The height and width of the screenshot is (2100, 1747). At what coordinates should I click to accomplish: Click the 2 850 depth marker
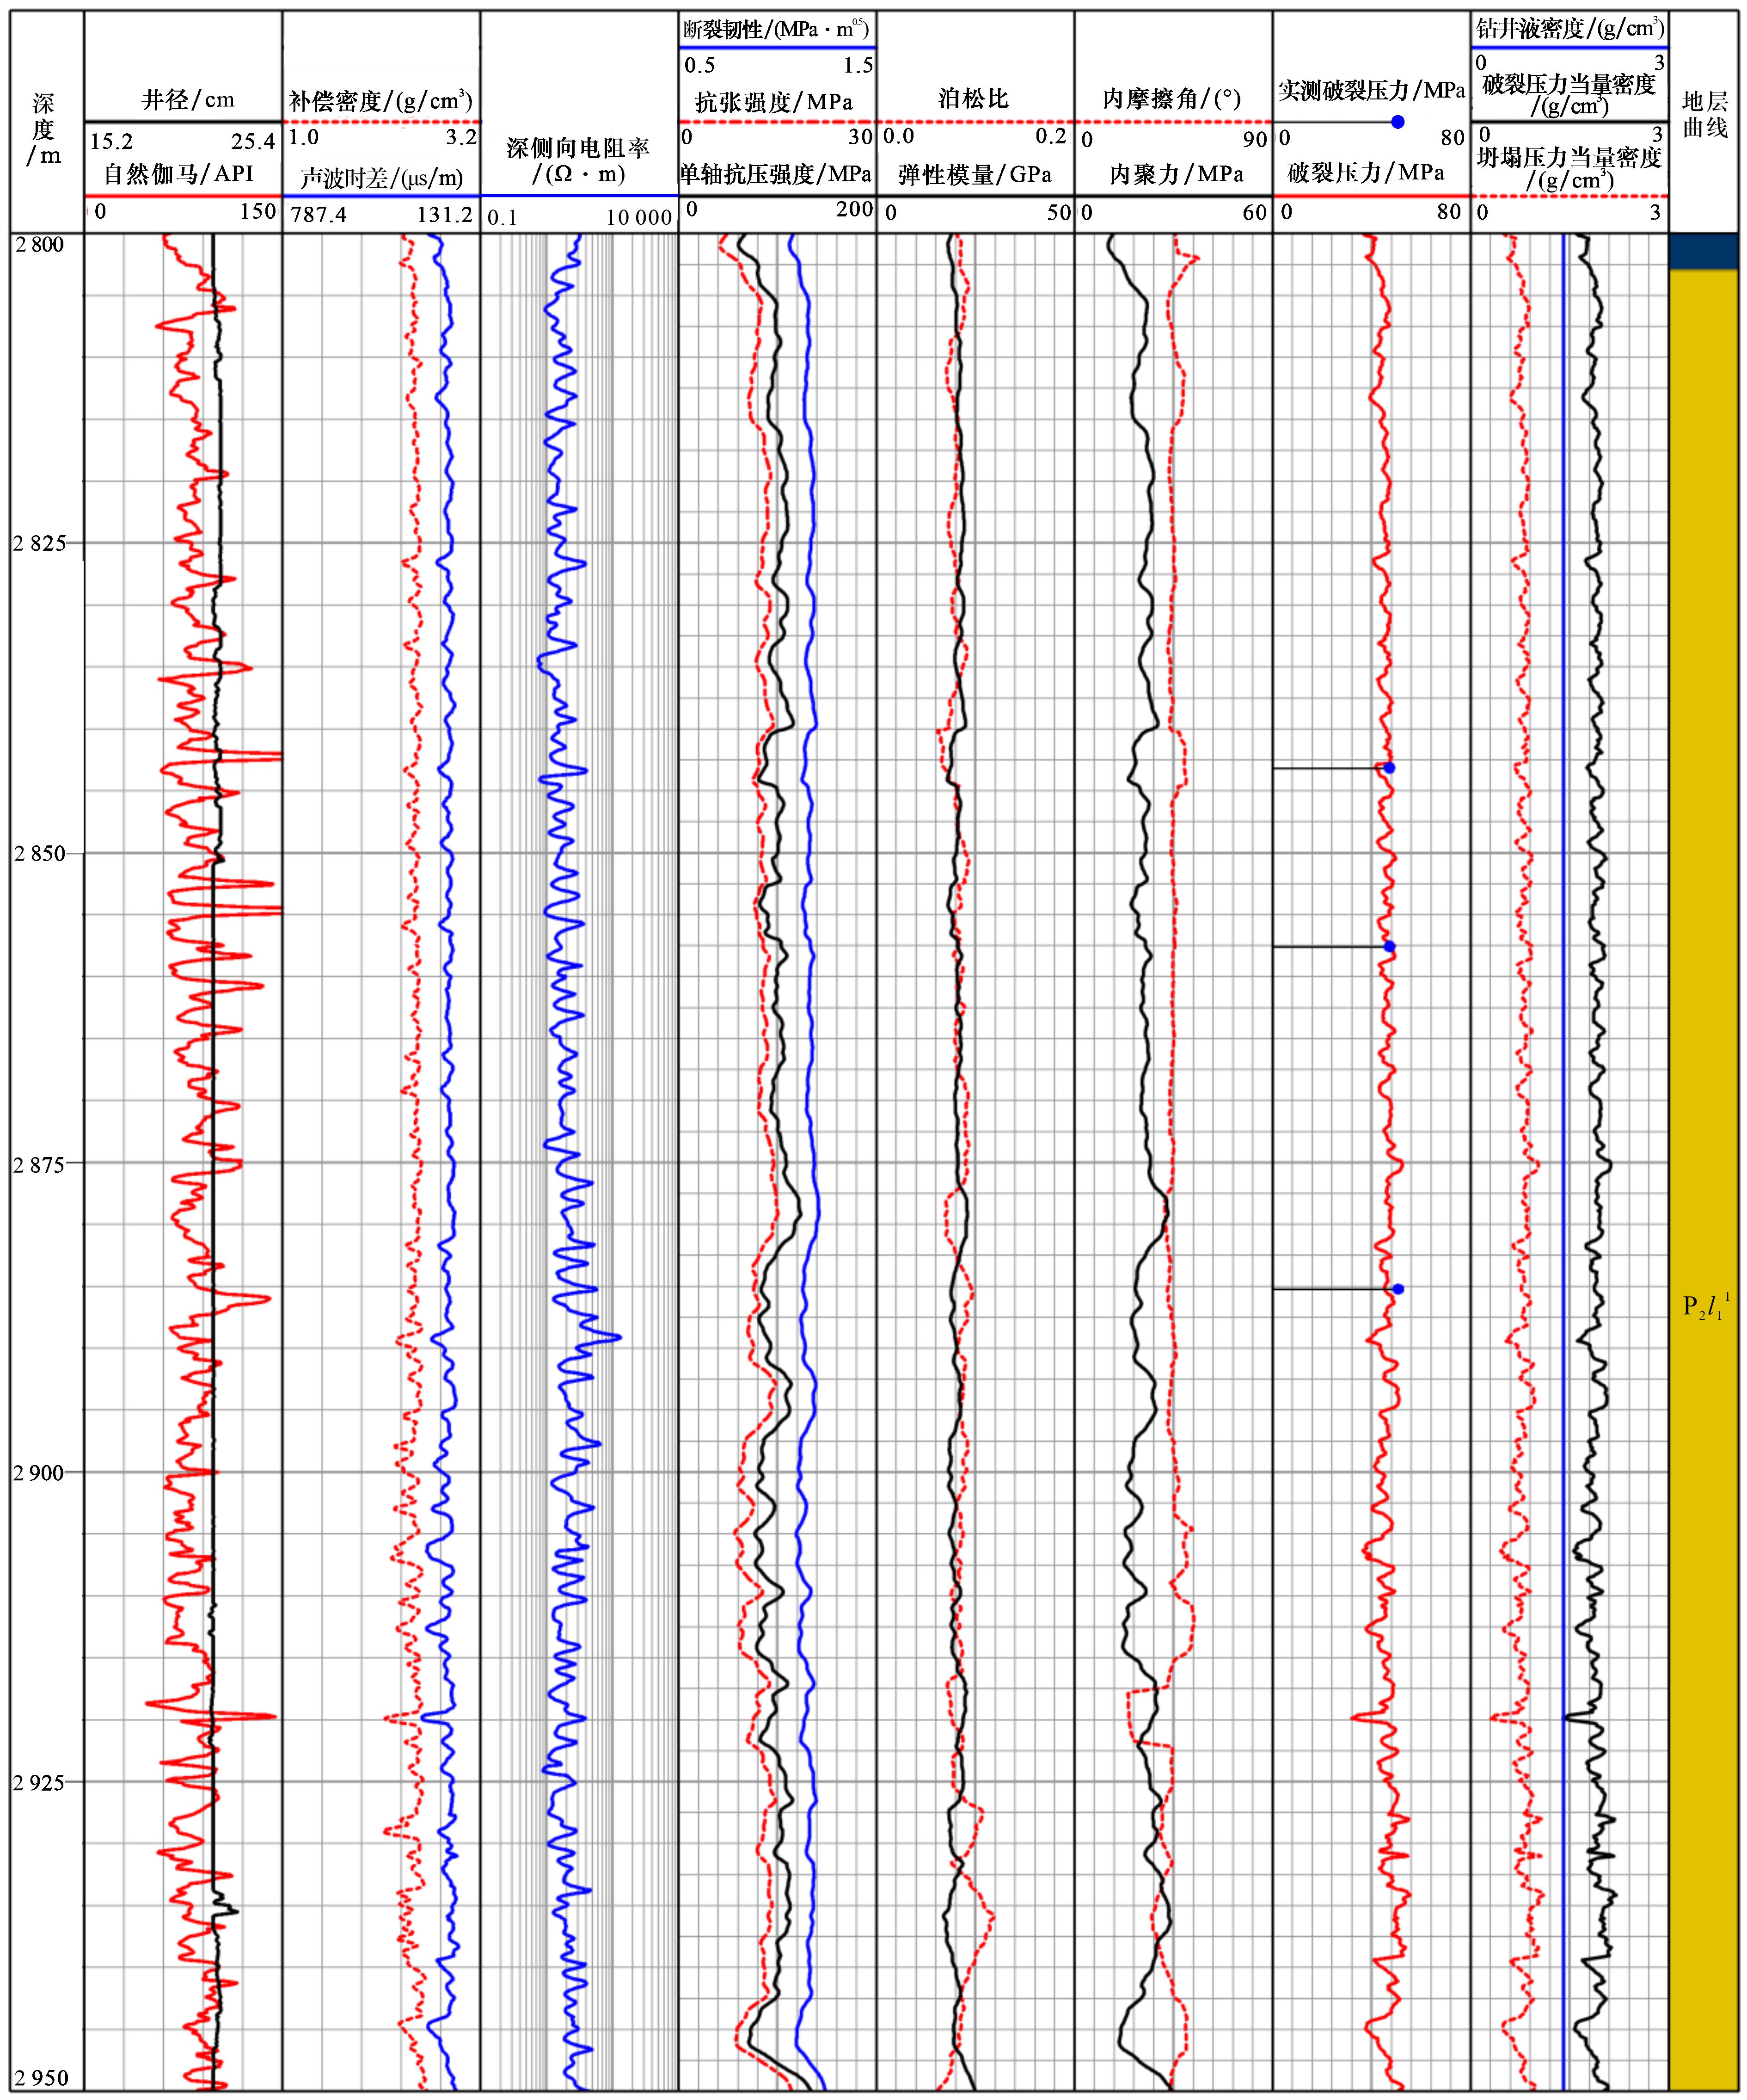tap(40, 854)
